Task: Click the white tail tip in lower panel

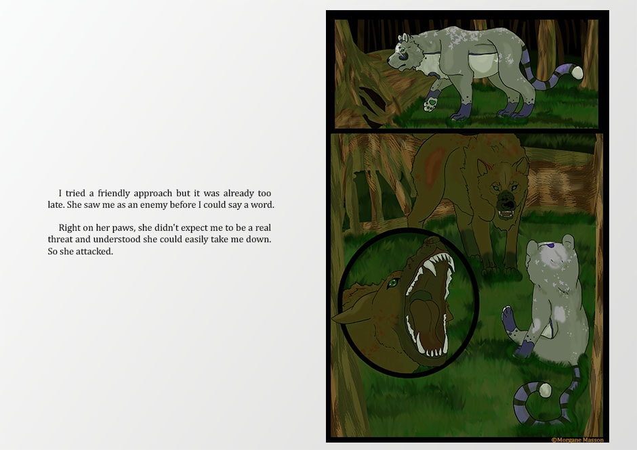Action: (x=545, y=390)
